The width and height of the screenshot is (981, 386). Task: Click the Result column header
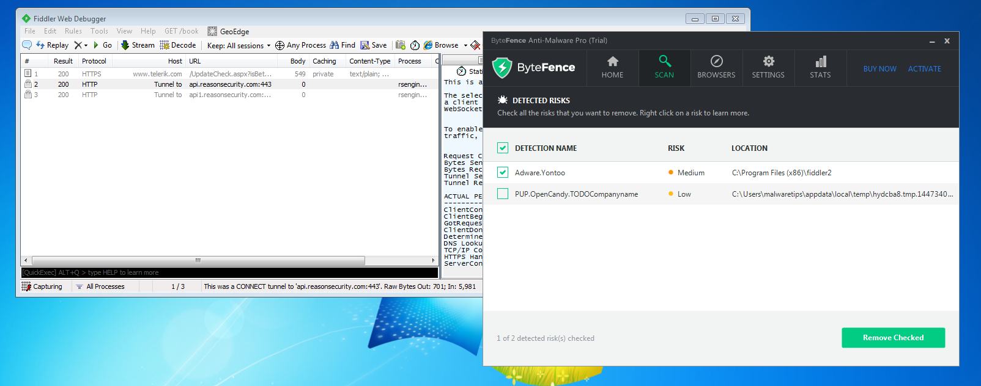pyautogui.click(x=63, y=61)
